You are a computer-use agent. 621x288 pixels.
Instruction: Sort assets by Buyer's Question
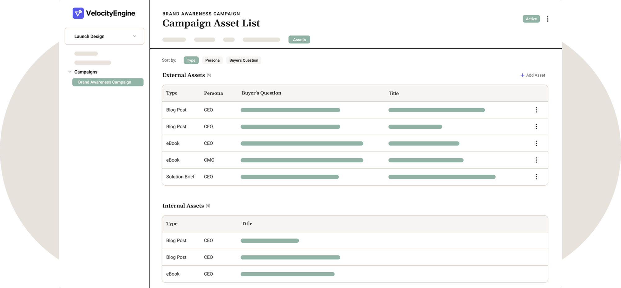244,60
